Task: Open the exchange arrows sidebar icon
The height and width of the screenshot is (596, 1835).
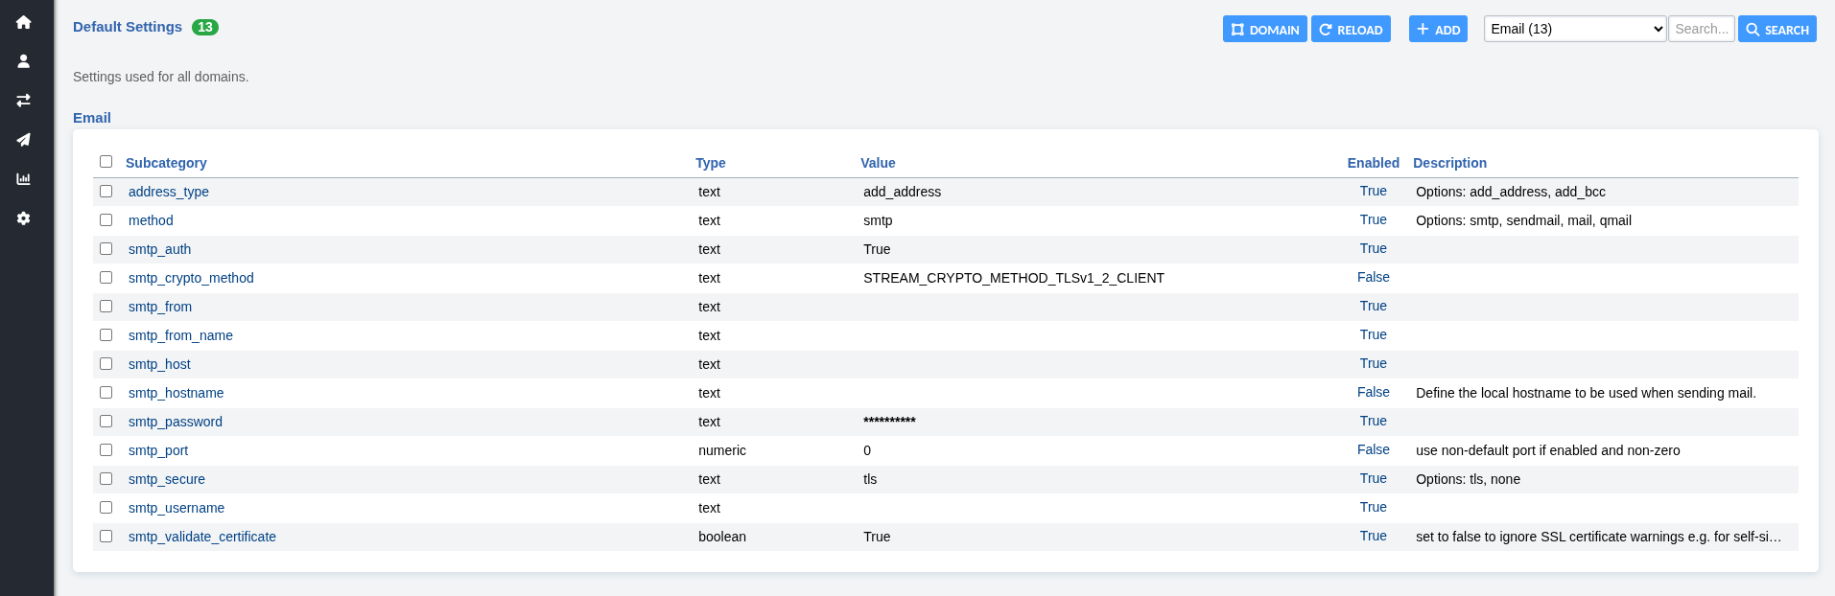Action: pyautogui.click(x=24, y=100)
